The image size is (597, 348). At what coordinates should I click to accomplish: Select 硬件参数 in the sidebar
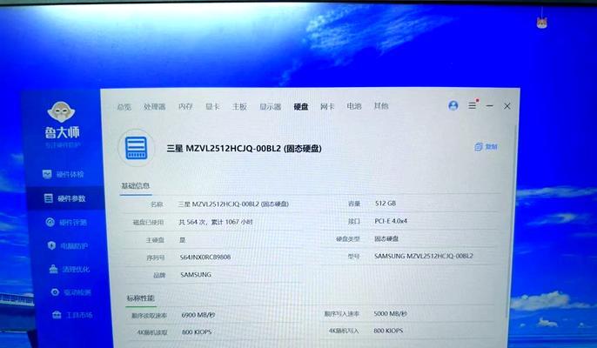(x=64, y=198)
